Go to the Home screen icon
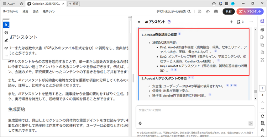The image size is (267, 137). [x=21, y=4]
